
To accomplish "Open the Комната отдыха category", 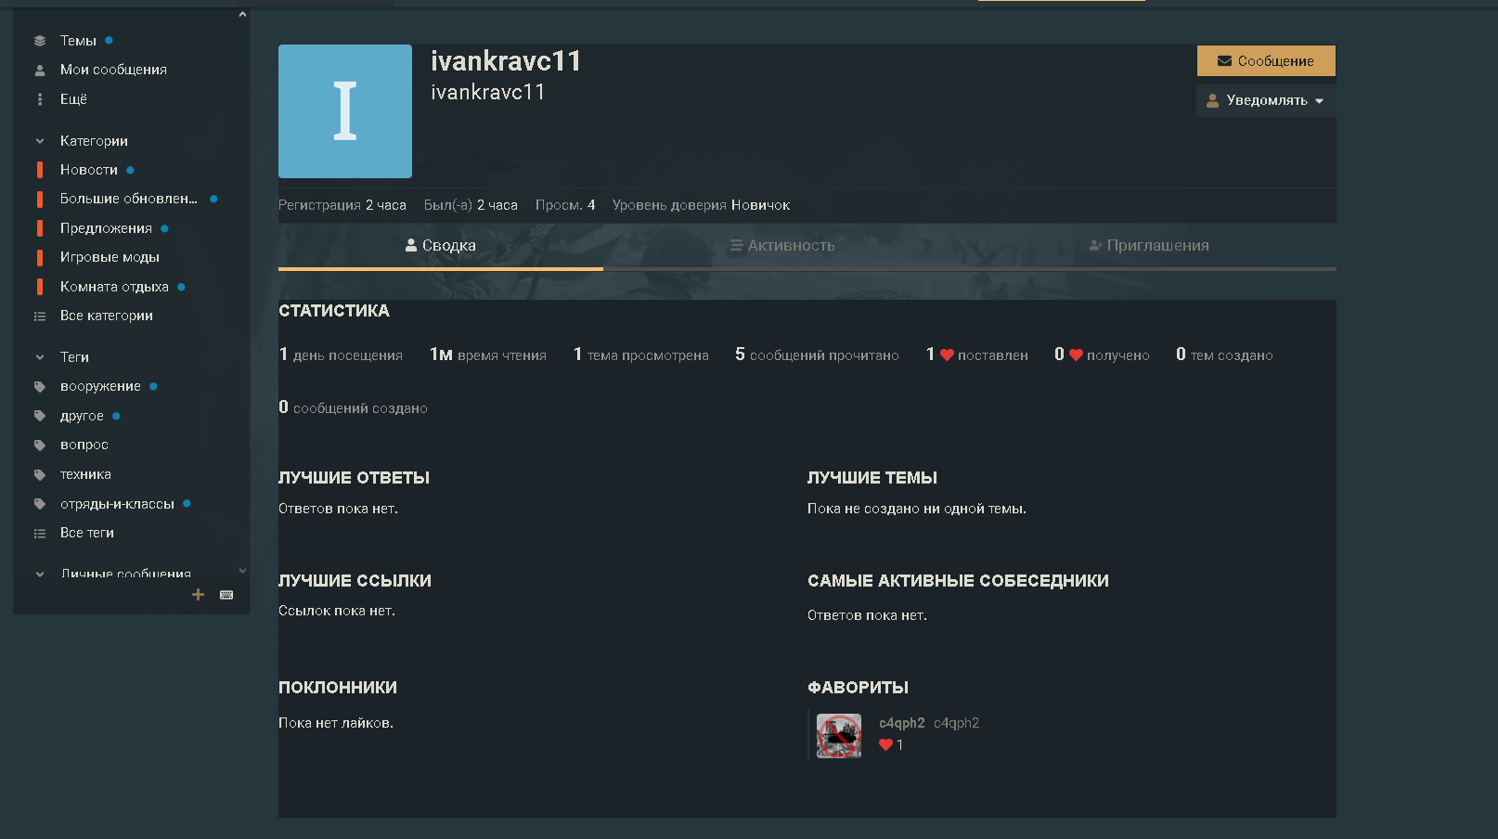I will pos(114,287).
